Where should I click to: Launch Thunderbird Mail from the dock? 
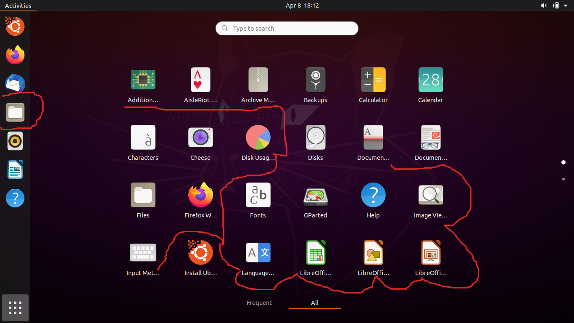click(15, 84)
